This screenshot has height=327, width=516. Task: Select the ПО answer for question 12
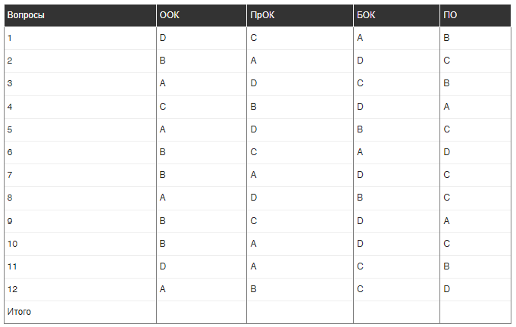pyautogui.click(x=447, y=289)
